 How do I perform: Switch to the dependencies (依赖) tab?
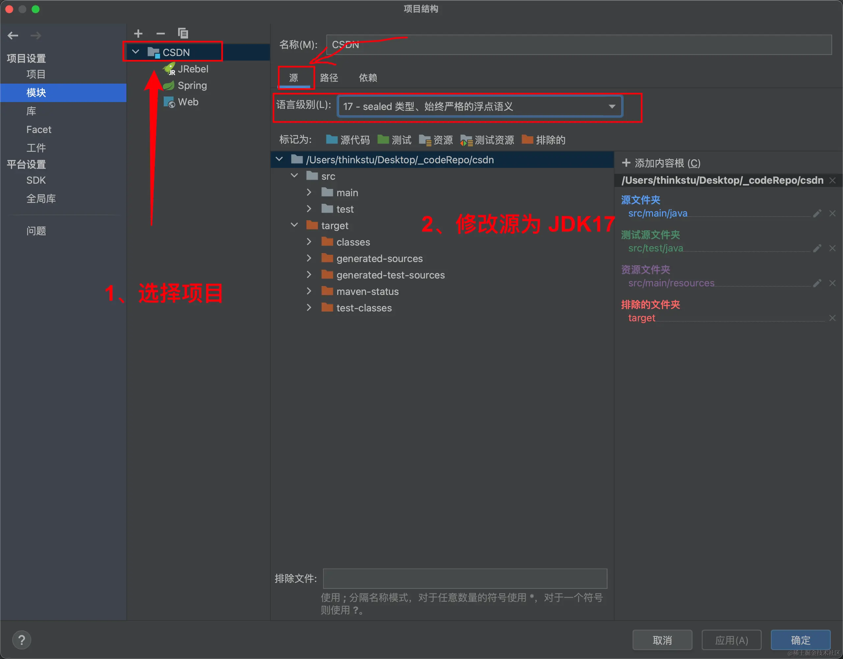[x=367, y=78]
